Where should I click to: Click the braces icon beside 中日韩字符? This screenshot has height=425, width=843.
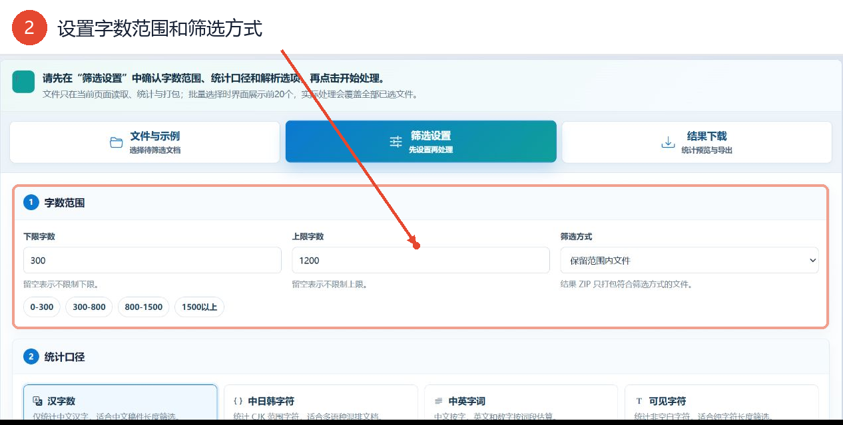tap(238, 401)
